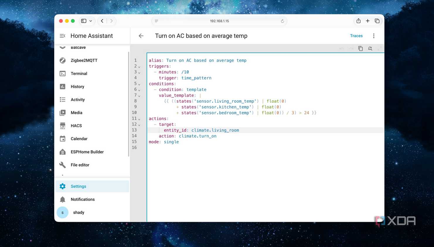The image size is (434, 247).
Task: Show the Safari tab overview icon
Action: pyautogui.click(x=377, y=21)
